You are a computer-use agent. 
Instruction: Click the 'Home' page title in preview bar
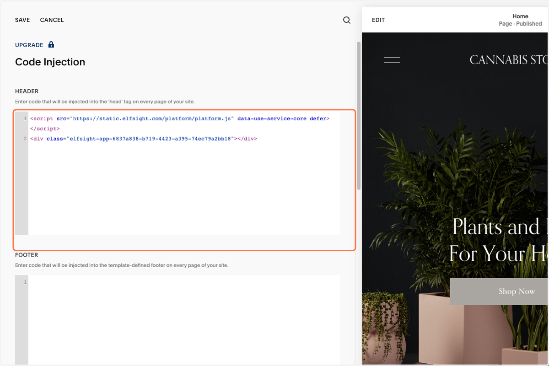point(521,16)
